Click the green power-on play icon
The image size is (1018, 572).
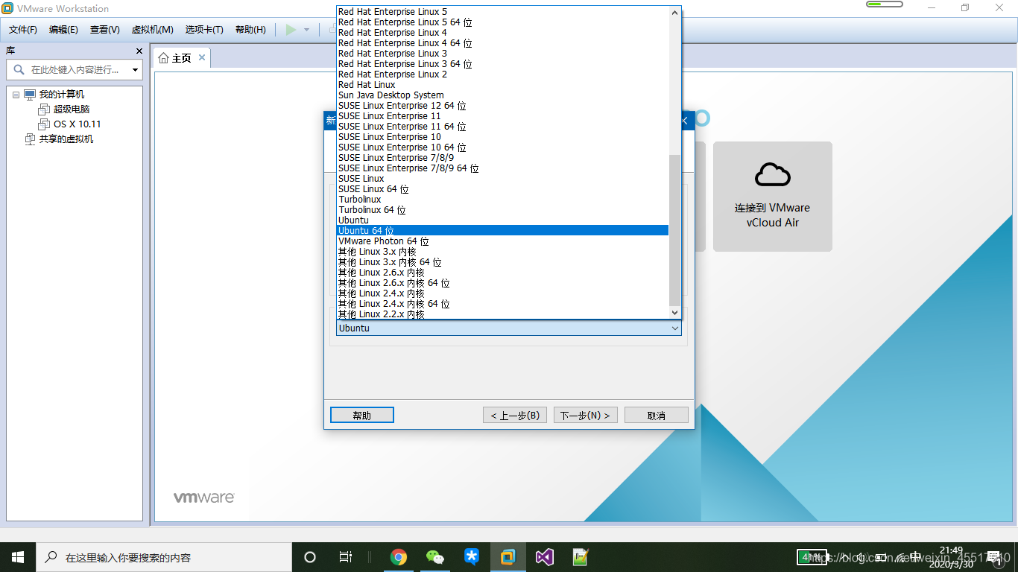(x=291, y=30)
